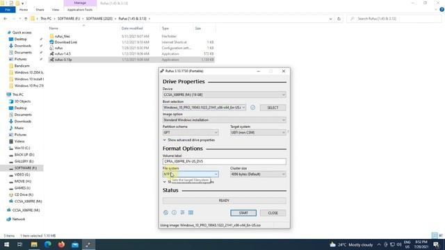Open the Image option dropdown
This screenshot has width=445, height=250.
[x=224, y=120]
